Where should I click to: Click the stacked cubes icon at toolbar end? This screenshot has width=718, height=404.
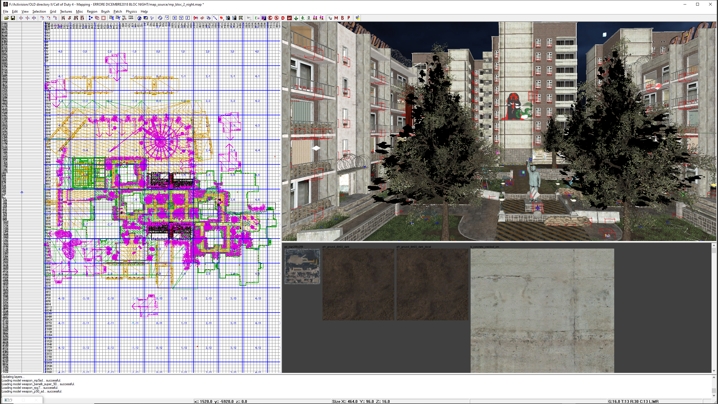pos(358,18)
